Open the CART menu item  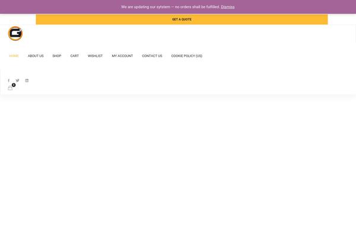(75, 56)
